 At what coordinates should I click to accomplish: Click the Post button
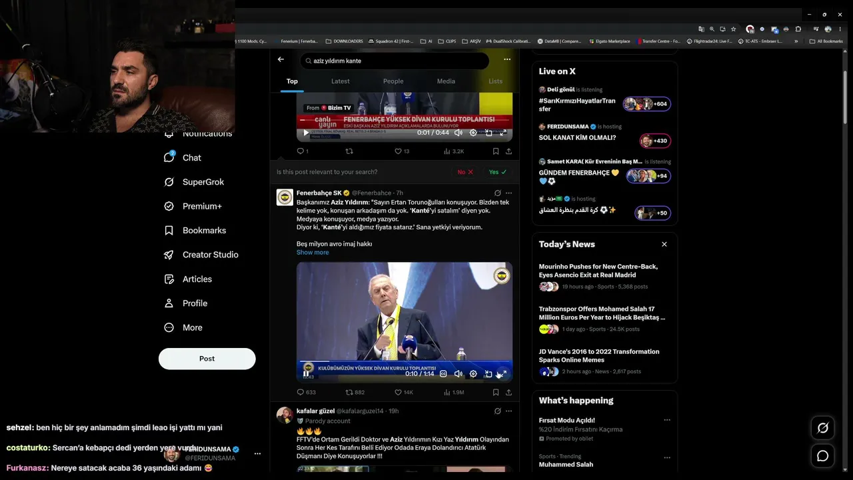(207, 359)
